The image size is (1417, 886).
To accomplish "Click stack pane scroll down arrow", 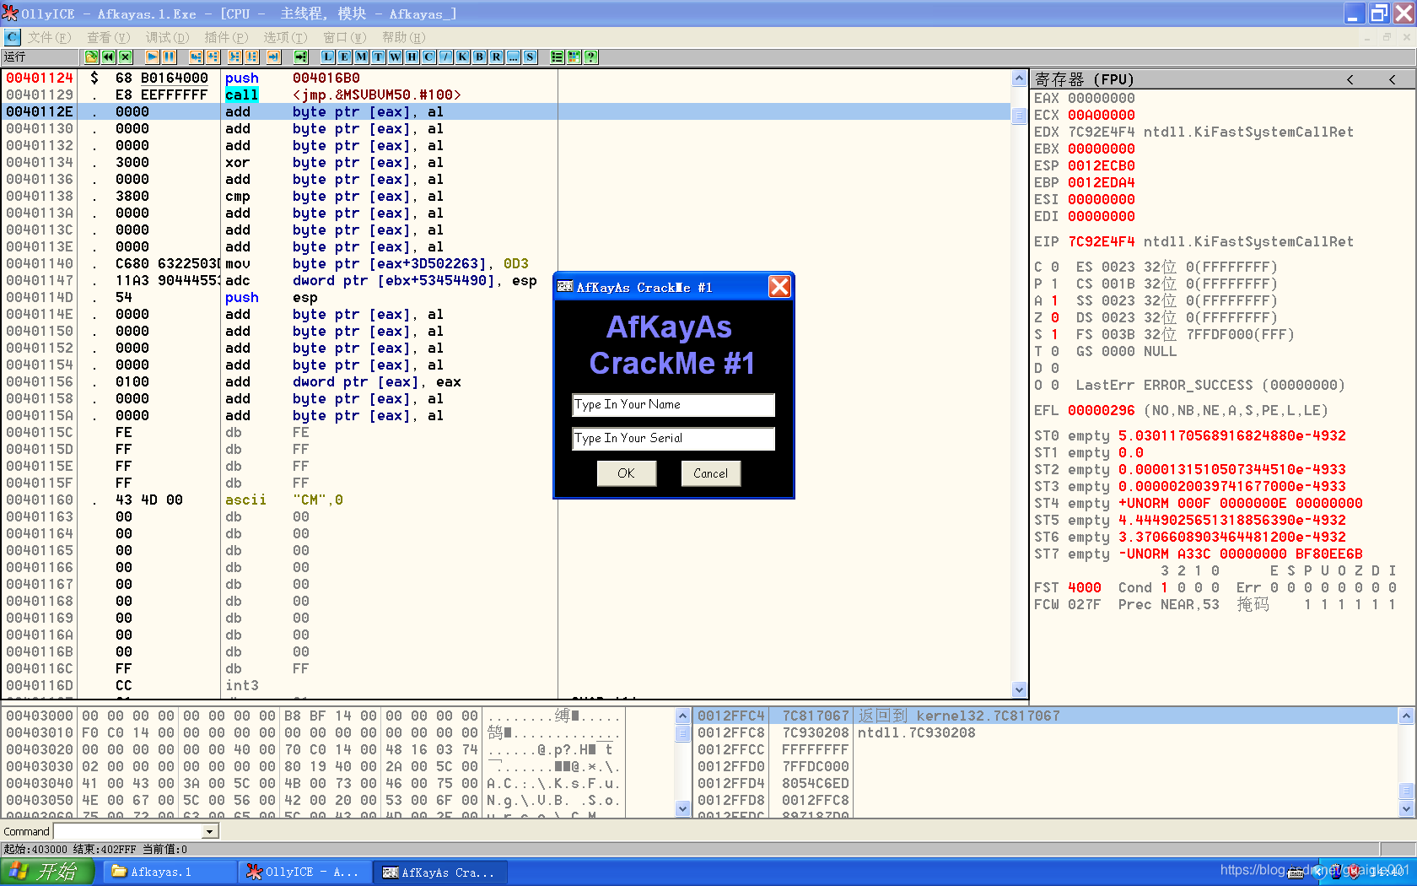I will click(1406, 808).
